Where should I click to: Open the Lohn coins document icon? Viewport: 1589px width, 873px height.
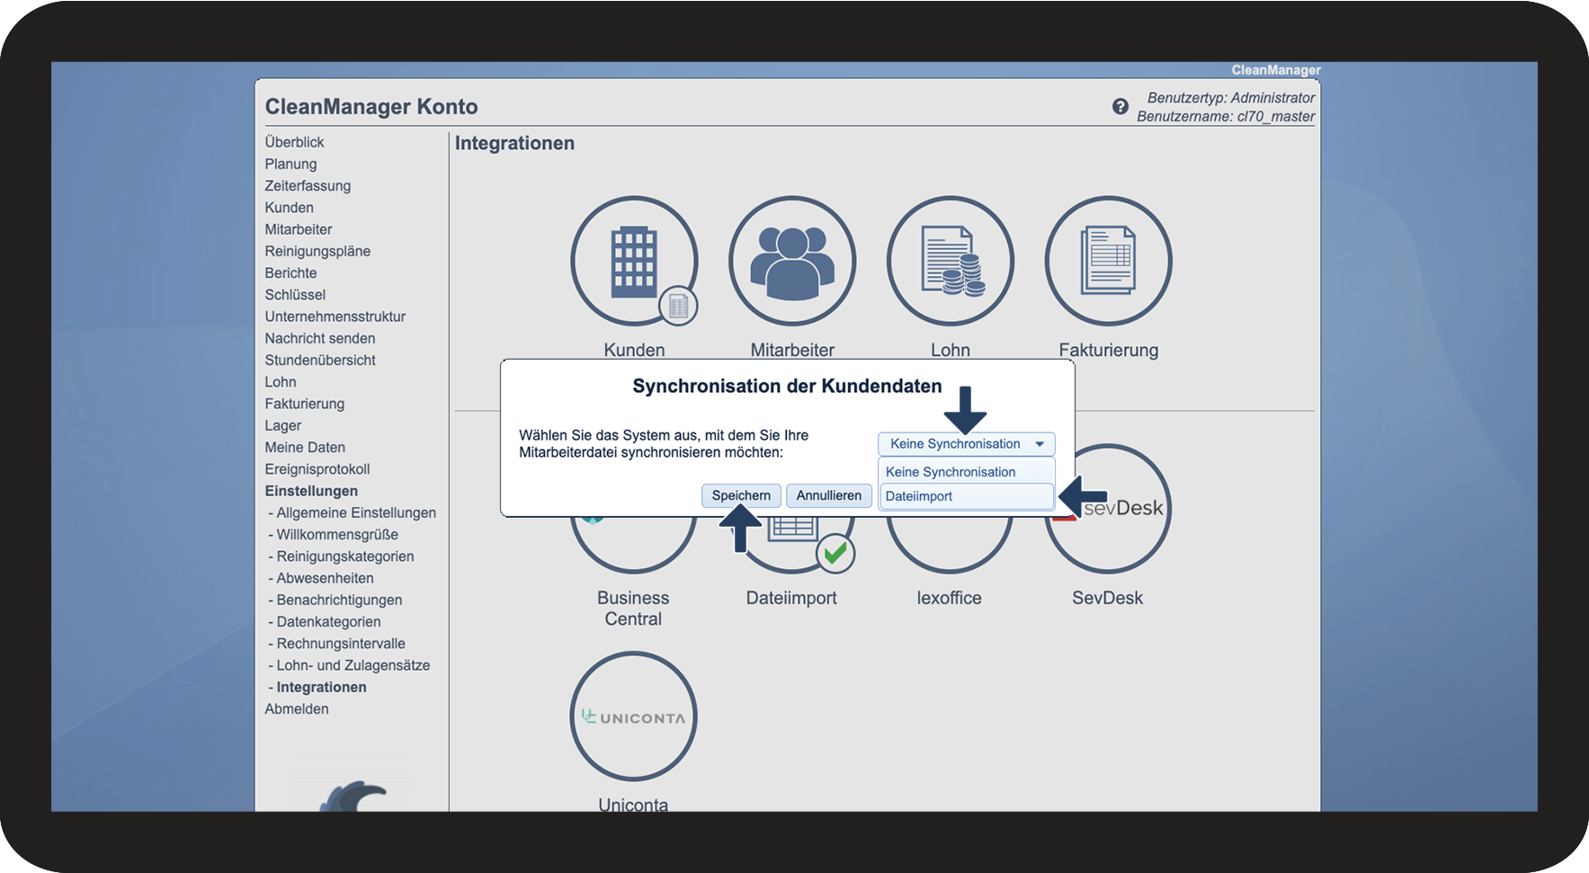point(951,261)
